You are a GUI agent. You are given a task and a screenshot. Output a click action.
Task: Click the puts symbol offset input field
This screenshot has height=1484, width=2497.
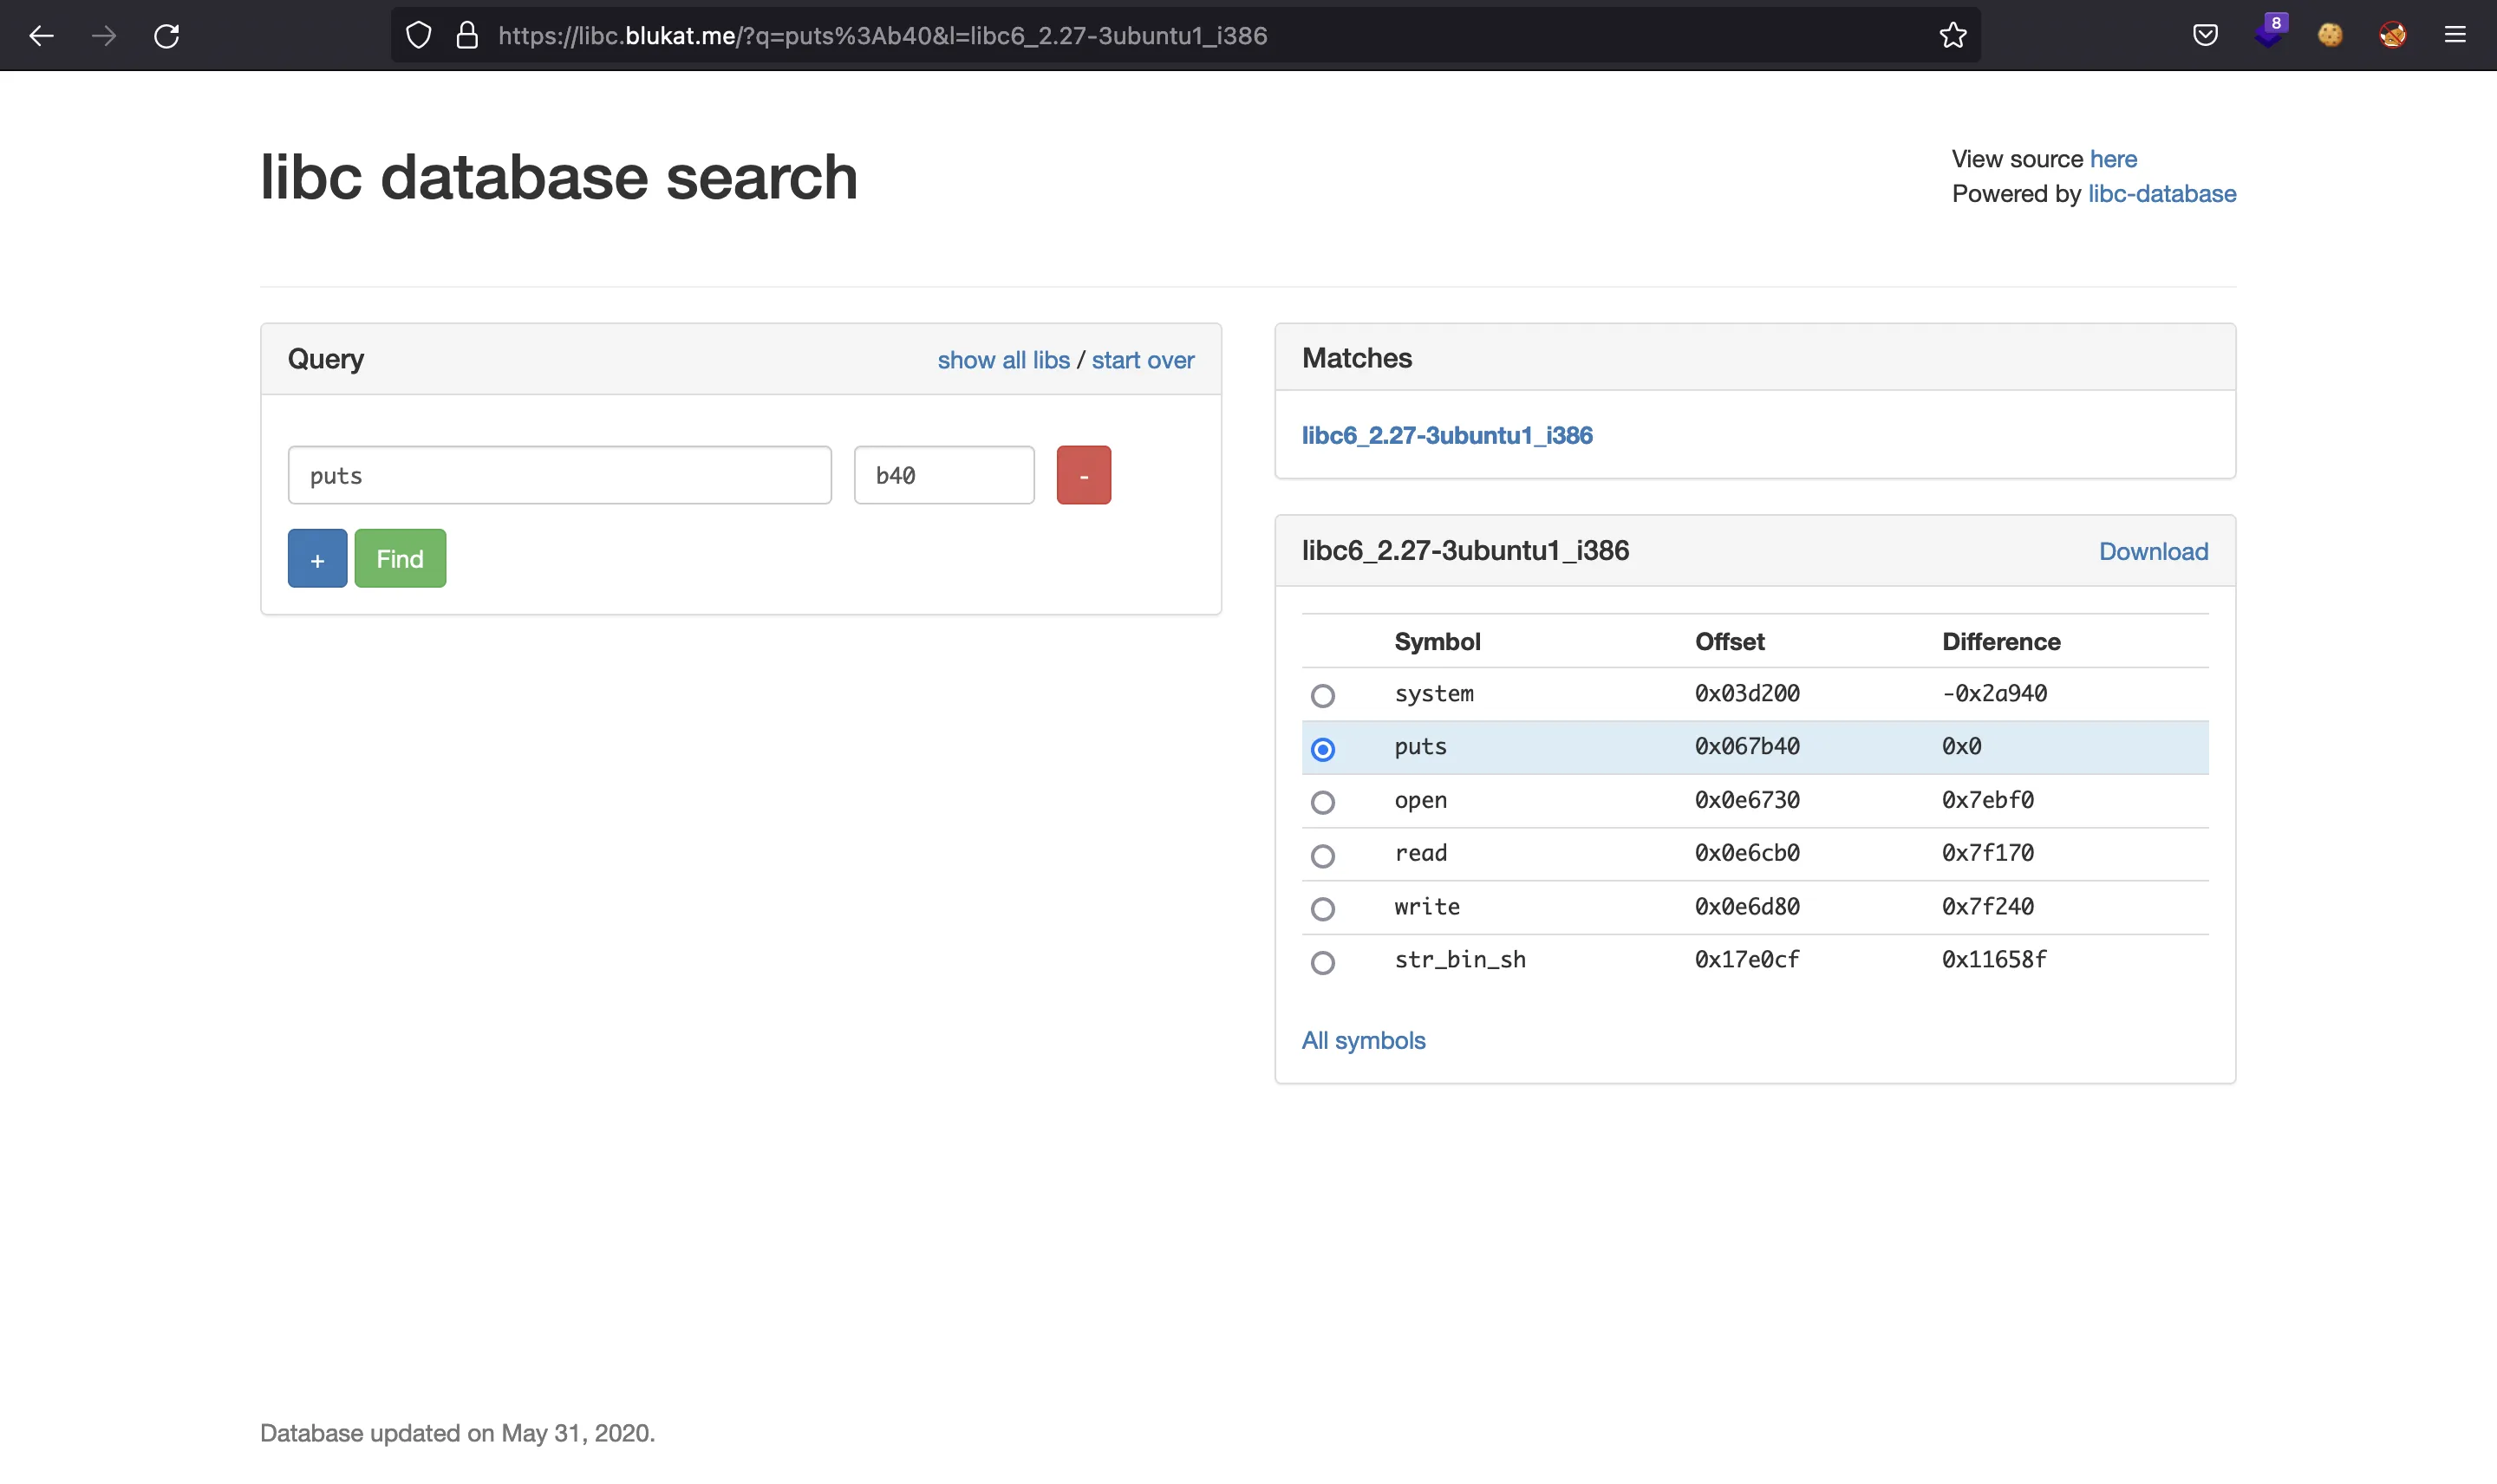(943, 473)
